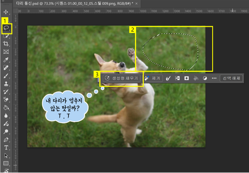Viewport: 249px width, 173px height.
Task: Click the 선택 해제 button
Action: pos(231,79)
